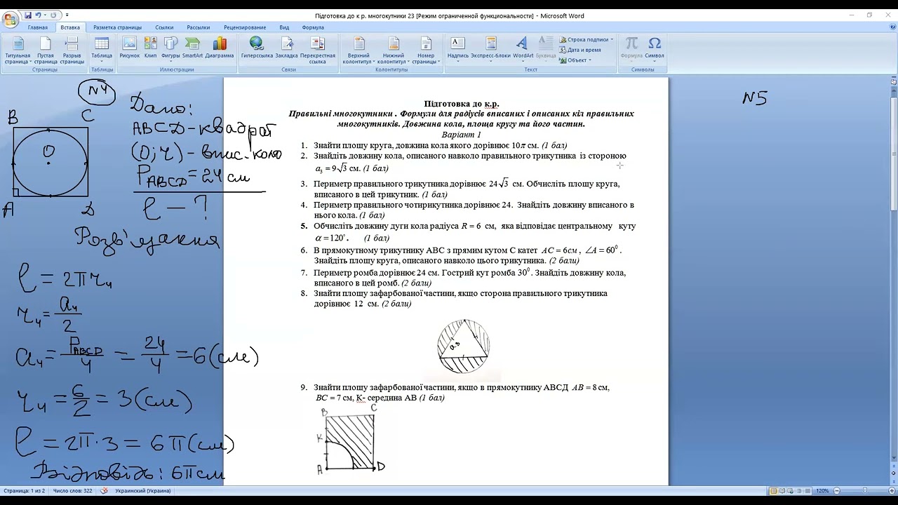Open the Вид tab

[284, 27]
